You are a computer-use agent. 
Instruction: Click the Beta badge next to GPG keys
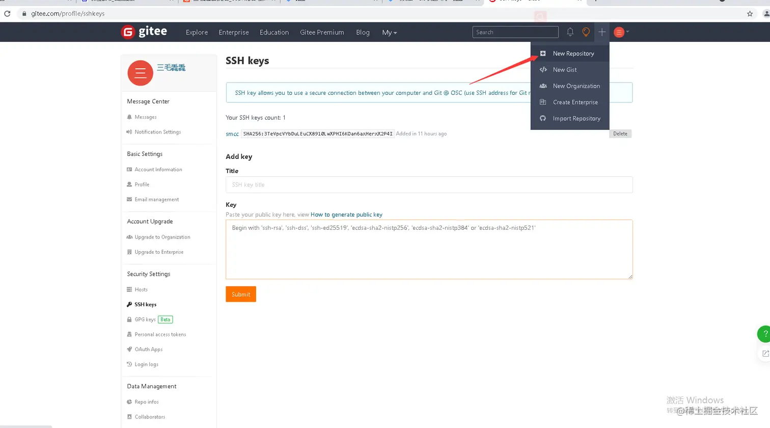[166, 319]
